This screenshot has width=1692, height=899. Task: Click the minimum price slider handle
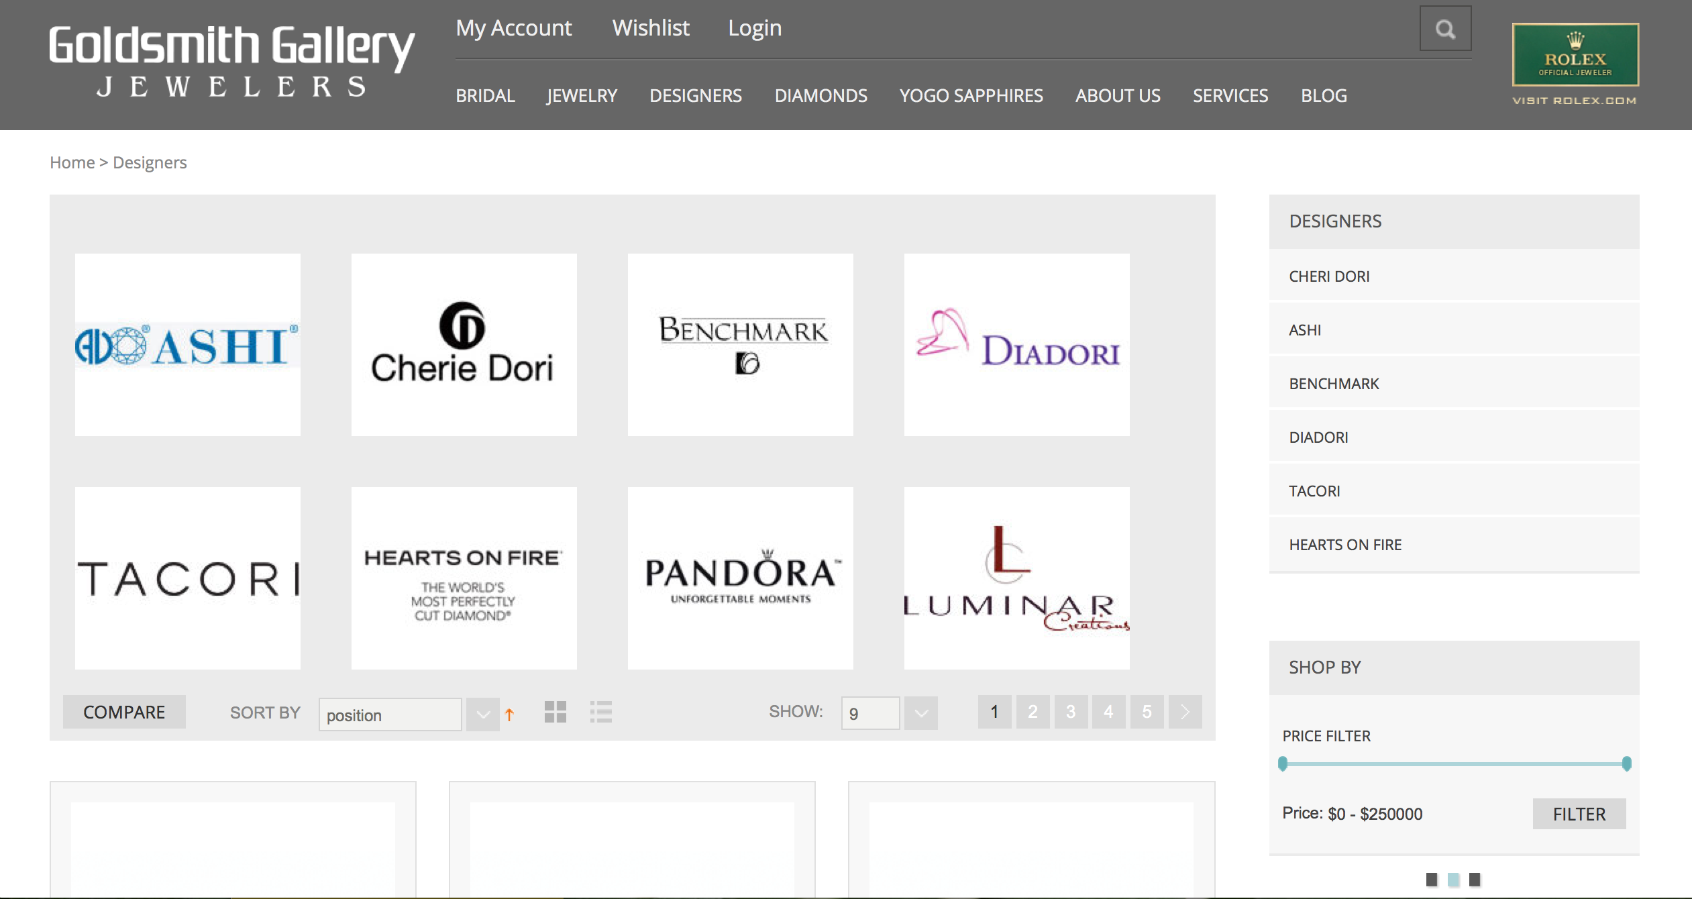1283,763
